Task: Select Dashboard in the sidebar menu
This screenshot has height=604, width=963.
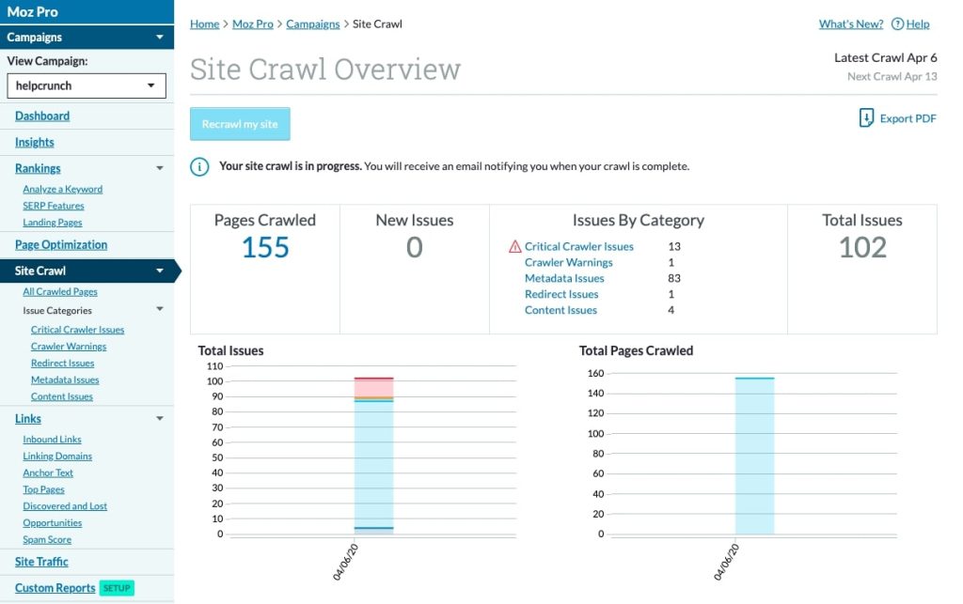Action: (x=43, y=116)
